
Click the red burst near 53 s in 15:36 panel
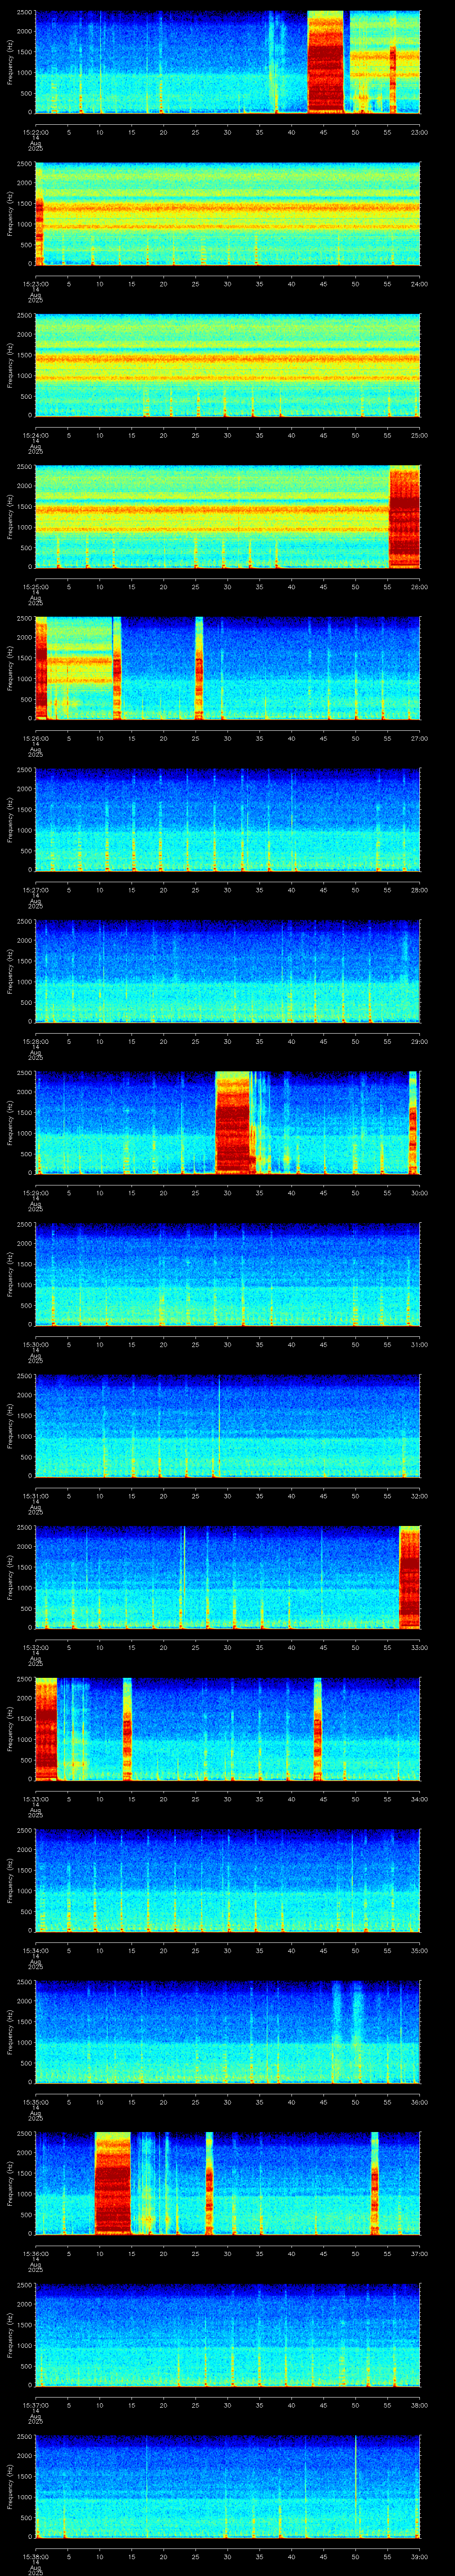[375, 2183]
